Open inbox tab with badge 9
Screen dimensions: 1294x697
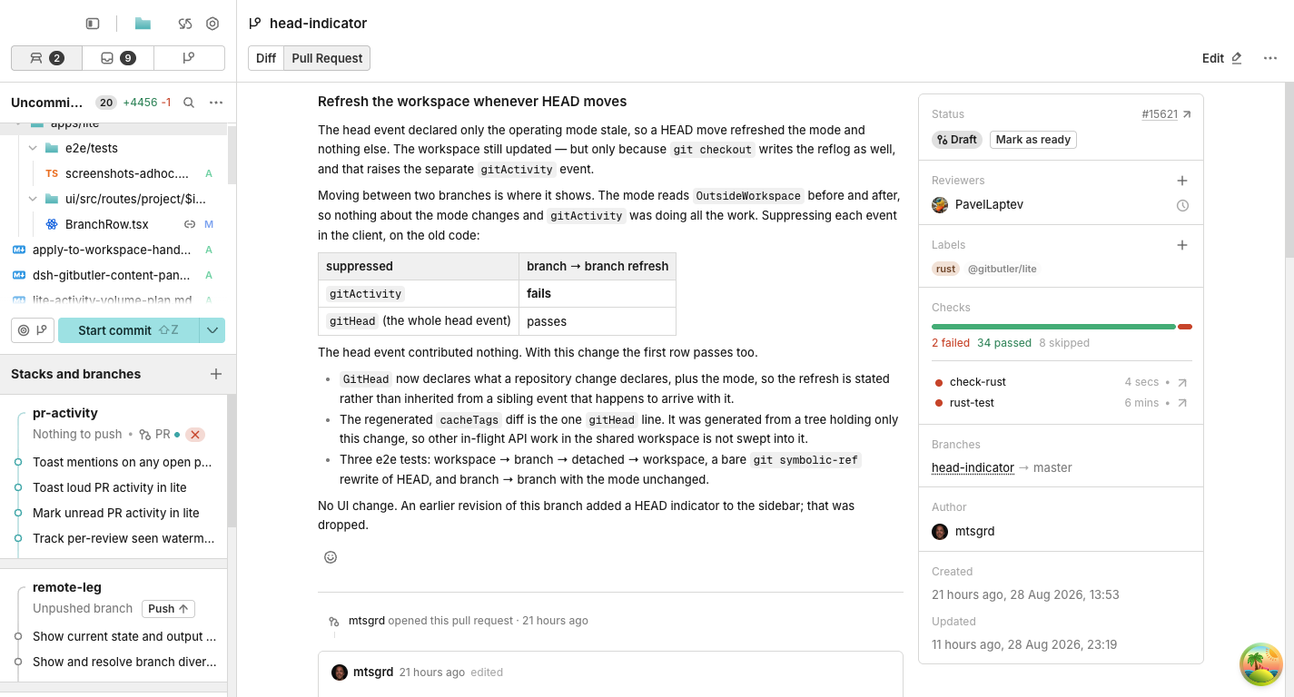[x=118, y=58]
